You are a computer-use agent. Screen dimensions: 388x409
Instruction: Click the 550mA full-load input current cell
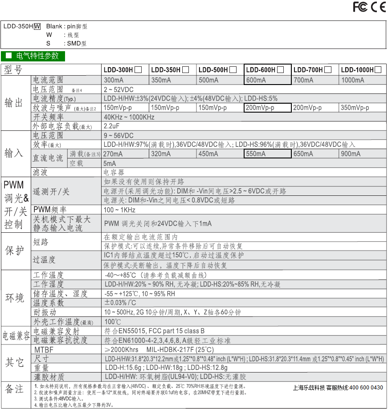tap(268, 154)
